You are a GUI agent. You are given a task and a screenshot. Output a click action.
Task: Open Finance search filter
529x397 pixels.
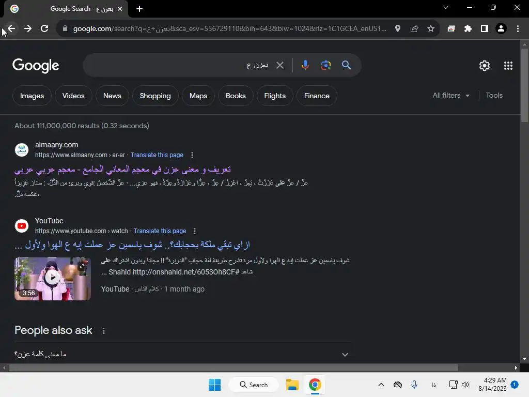click(317, 96)
